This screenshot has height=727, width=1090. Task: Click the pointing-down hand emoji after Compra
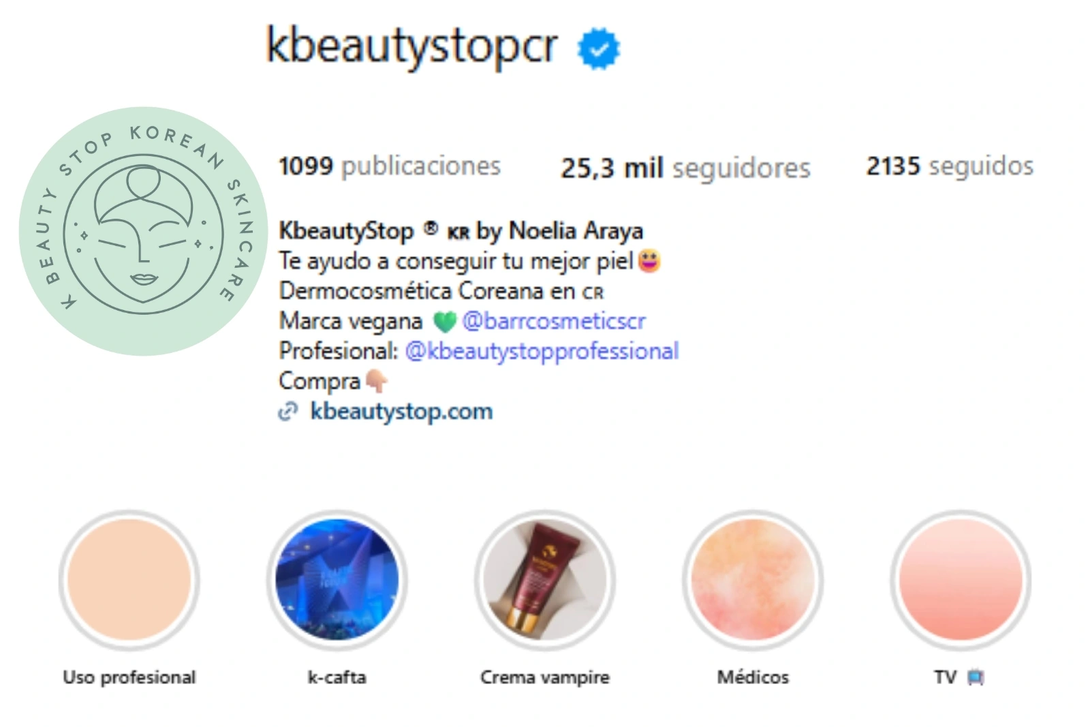pyautogui.click(x=377, y=381)
